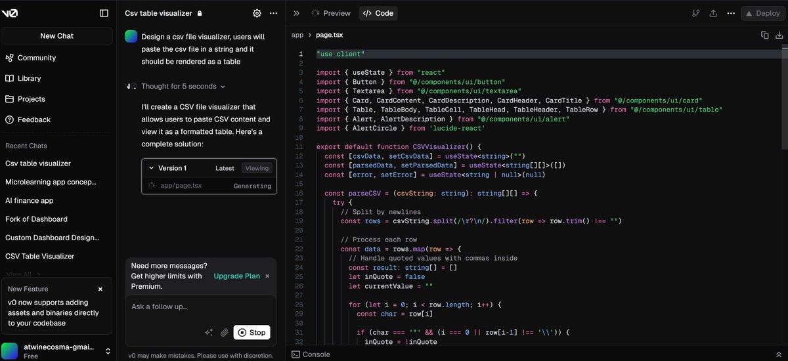Viewport: 788px width, 361px height.
Task: Click the user avatar beside the prompt
Action: click(131, 37)
